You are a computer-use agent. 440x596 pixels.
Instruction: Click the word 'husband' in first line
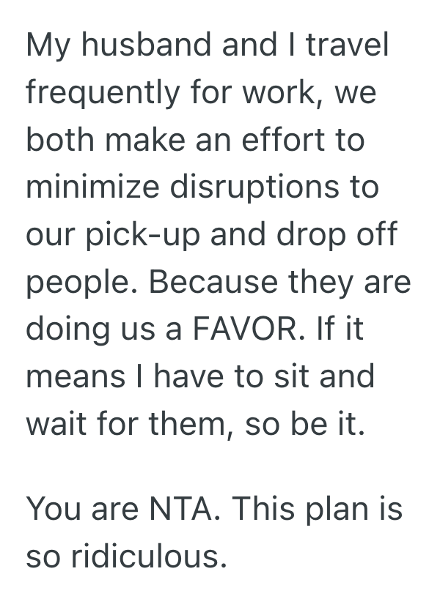(x=136, y=45)
